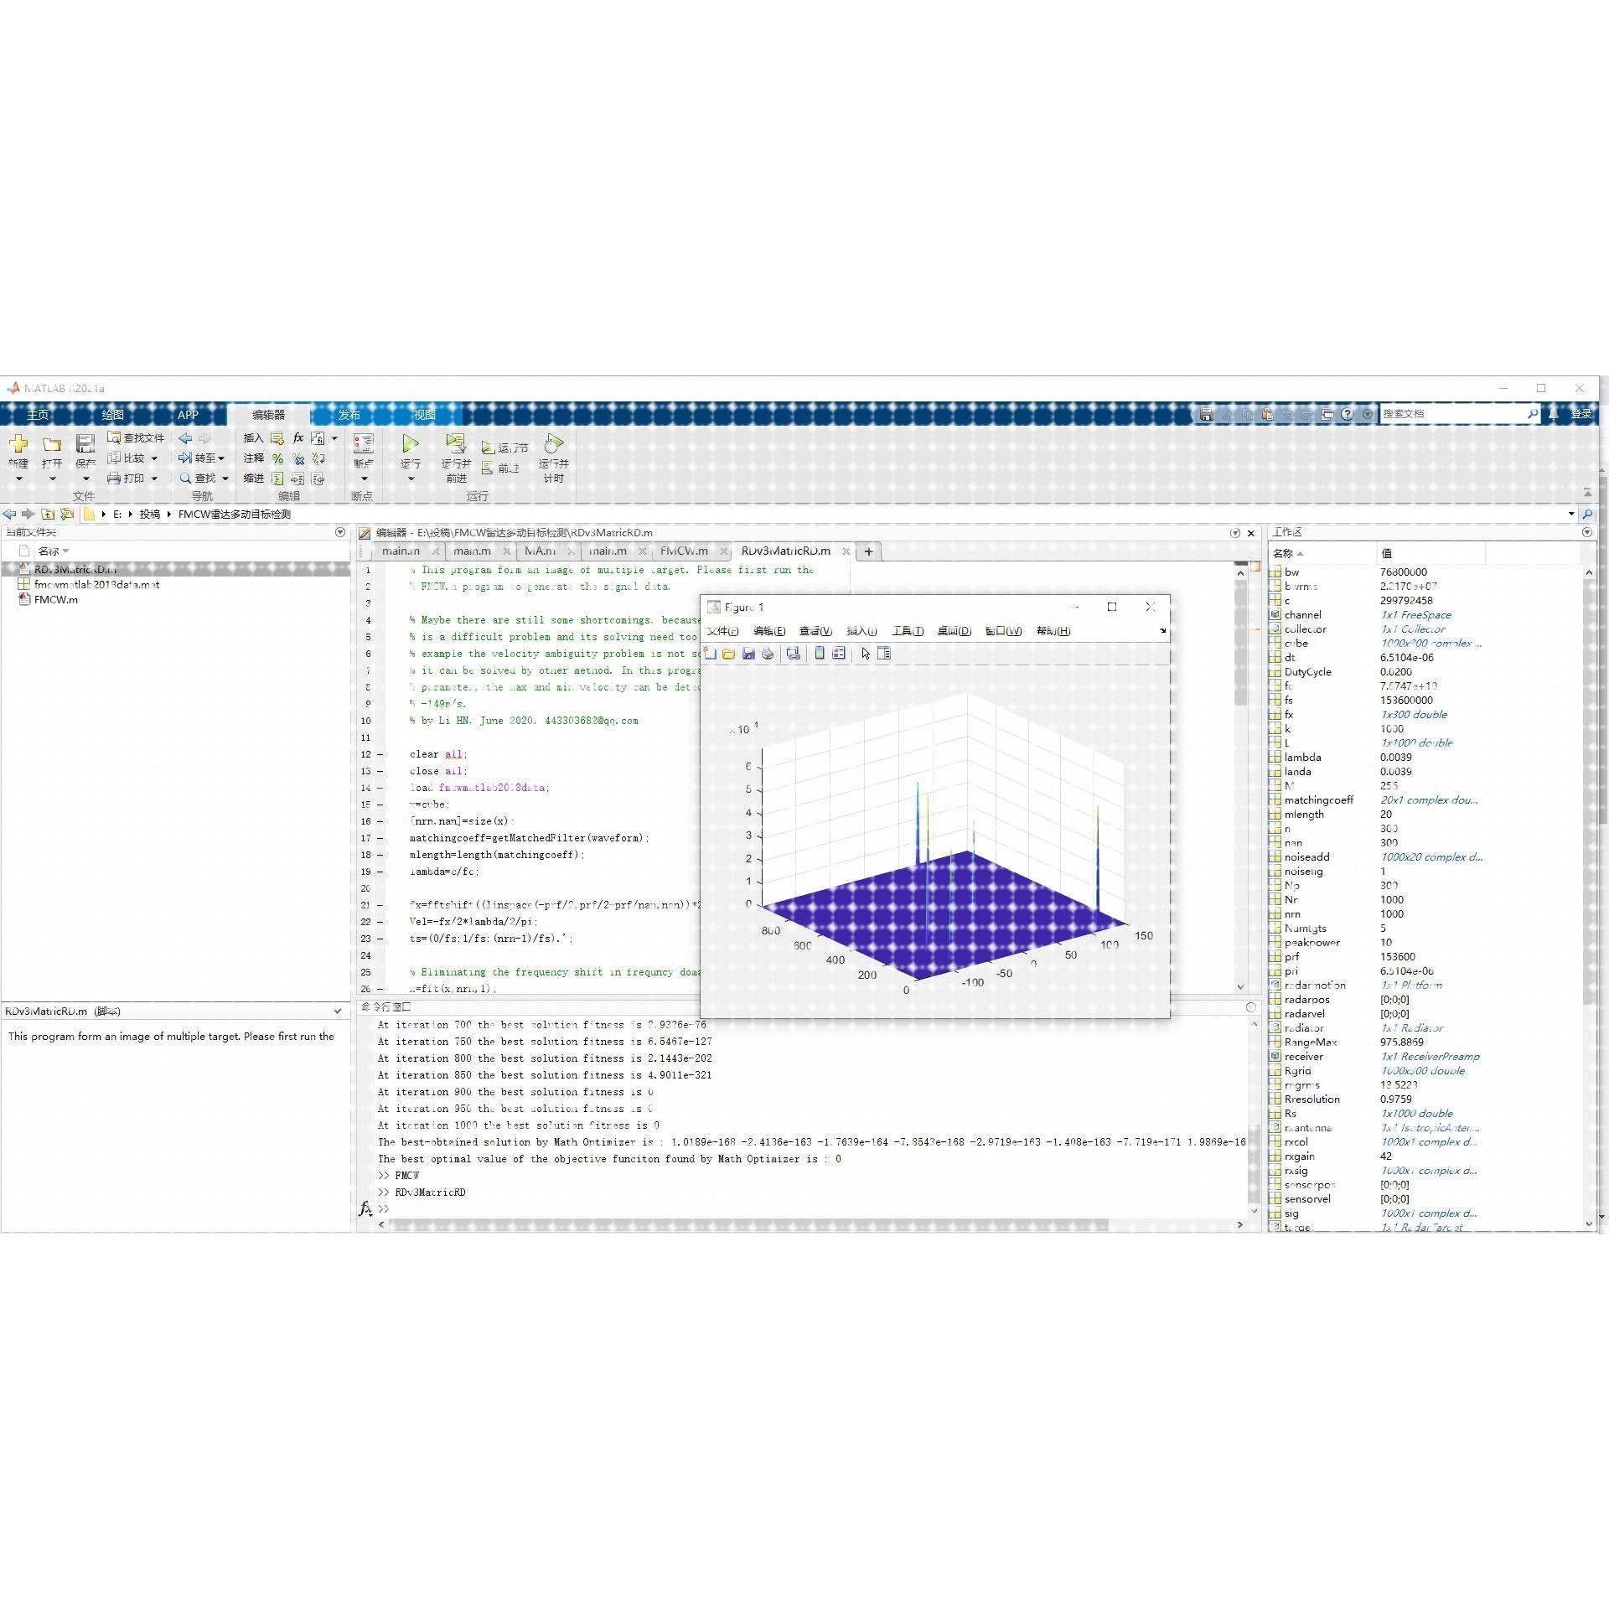Click the fx insert function icon

click(x=297, y=438)
